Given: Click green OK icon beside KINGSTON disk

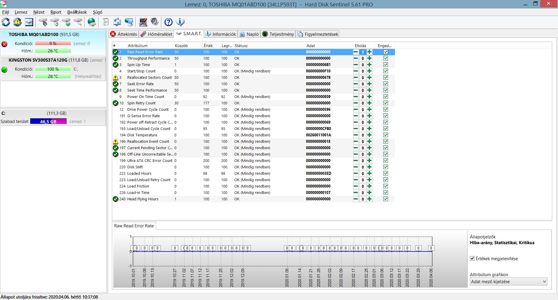Looking at the screenshot, I should click(x=4, y=70).
